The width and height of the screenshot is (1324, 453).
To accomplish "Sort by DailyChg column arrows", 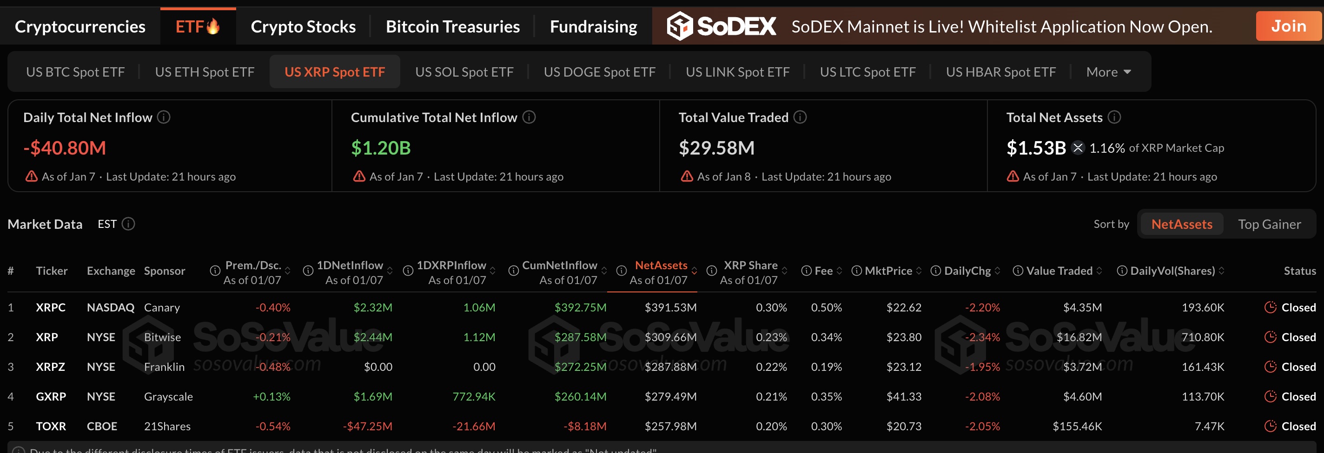I will (997, 271).
